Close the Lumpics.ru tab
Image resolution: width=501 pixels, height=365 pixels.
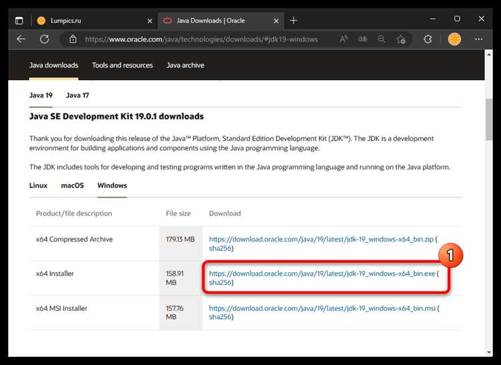[150, 21]
